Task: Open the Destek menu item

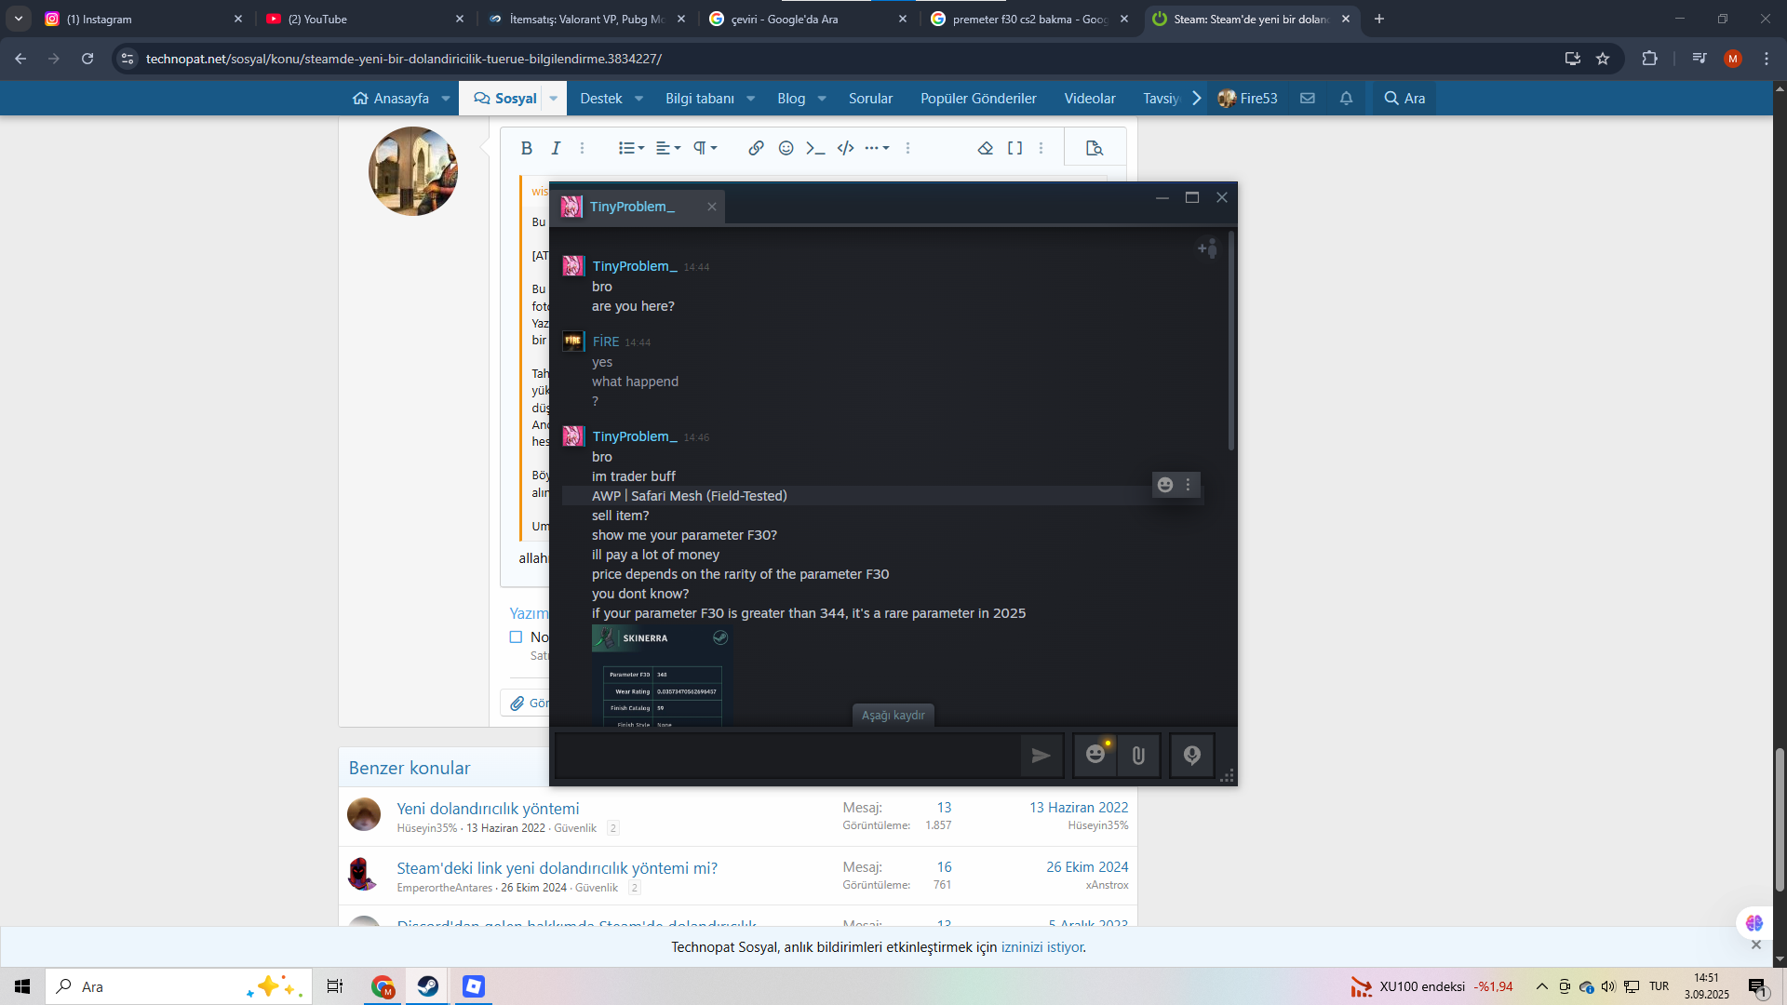Action: [x=601, y=98]
